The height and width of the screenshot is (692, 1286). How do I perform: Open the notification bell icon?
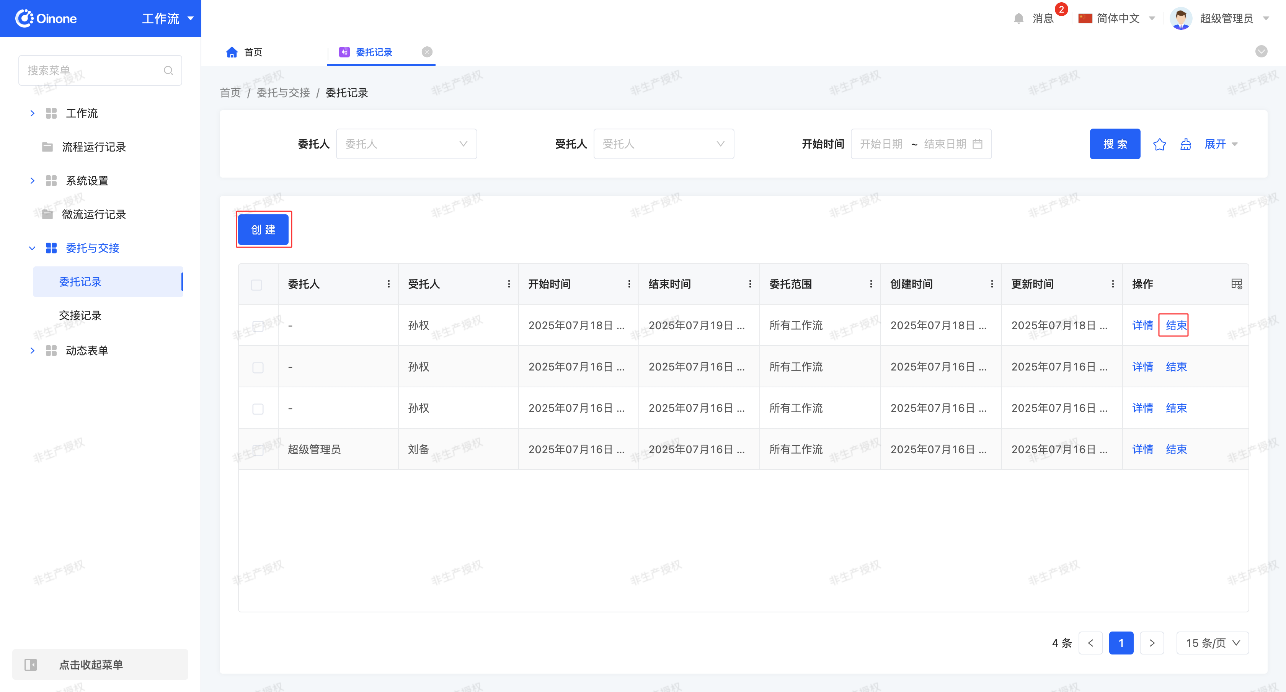(1018, 18)
